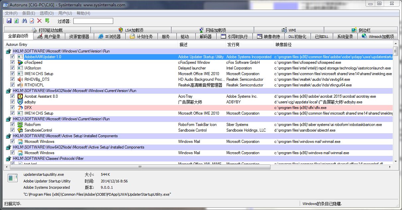The image size is (402, 210).
Task: Click the green Jump to Entry icon
Action: [x=47, y=21]
